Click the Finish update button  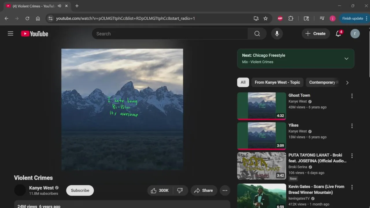pyautogui.click(x=354, y=18)
